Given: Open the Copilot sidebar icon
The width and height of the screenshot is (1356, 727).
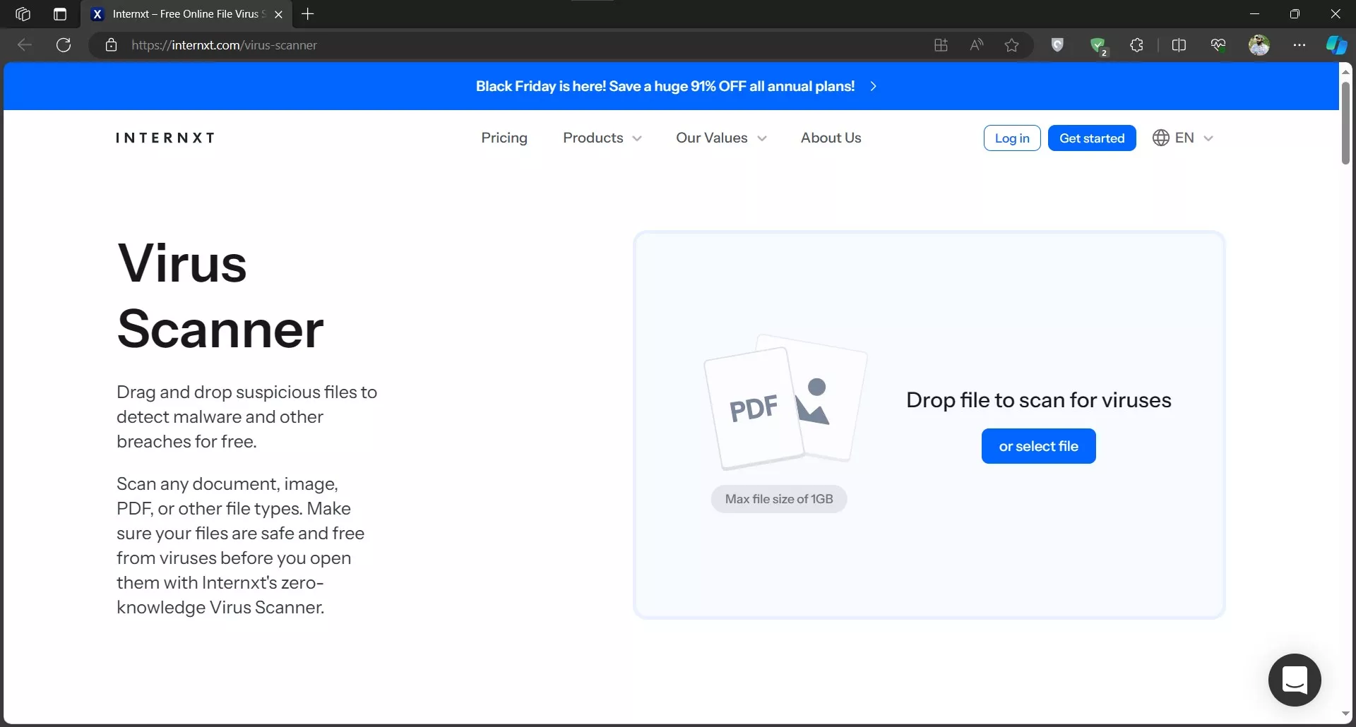Looking at the screenshot, I should (x=1336, y=44).
